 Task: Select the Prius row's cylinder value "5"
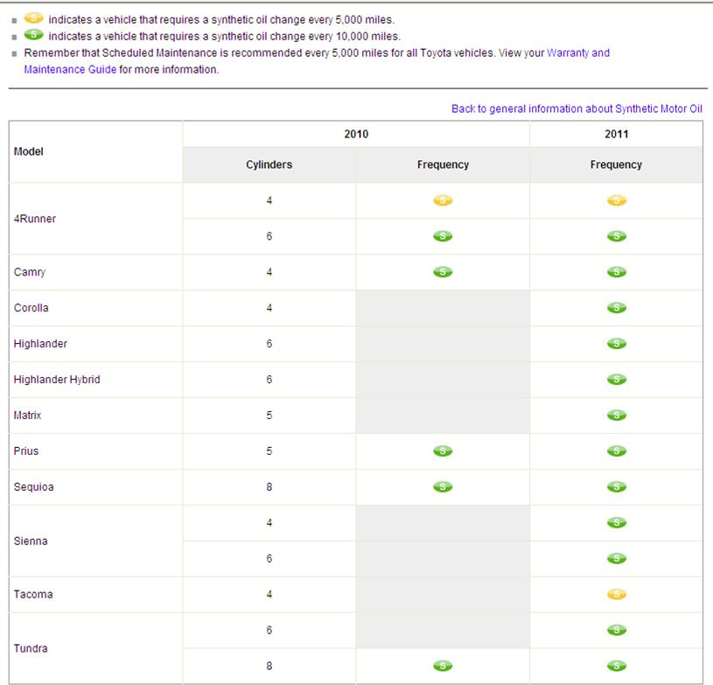pos(269,451)
